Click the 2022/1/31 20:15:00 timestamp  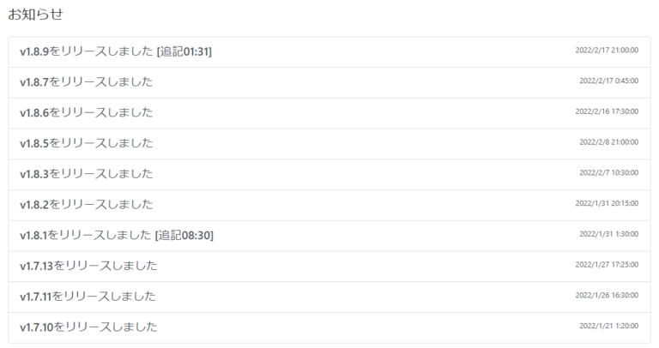(607, 203)
